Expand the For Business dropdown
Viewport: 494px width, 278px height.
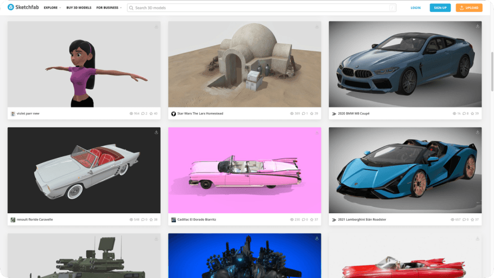point(109,8)
